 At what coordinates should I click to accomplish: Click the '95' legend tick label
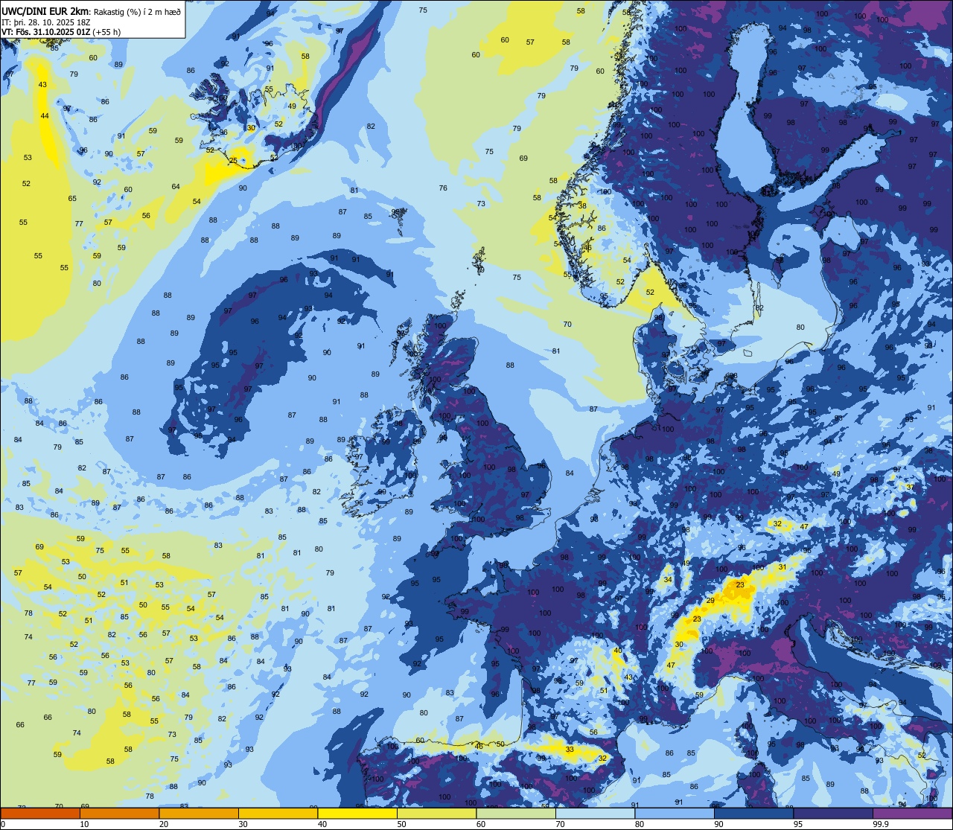[798, 824]
